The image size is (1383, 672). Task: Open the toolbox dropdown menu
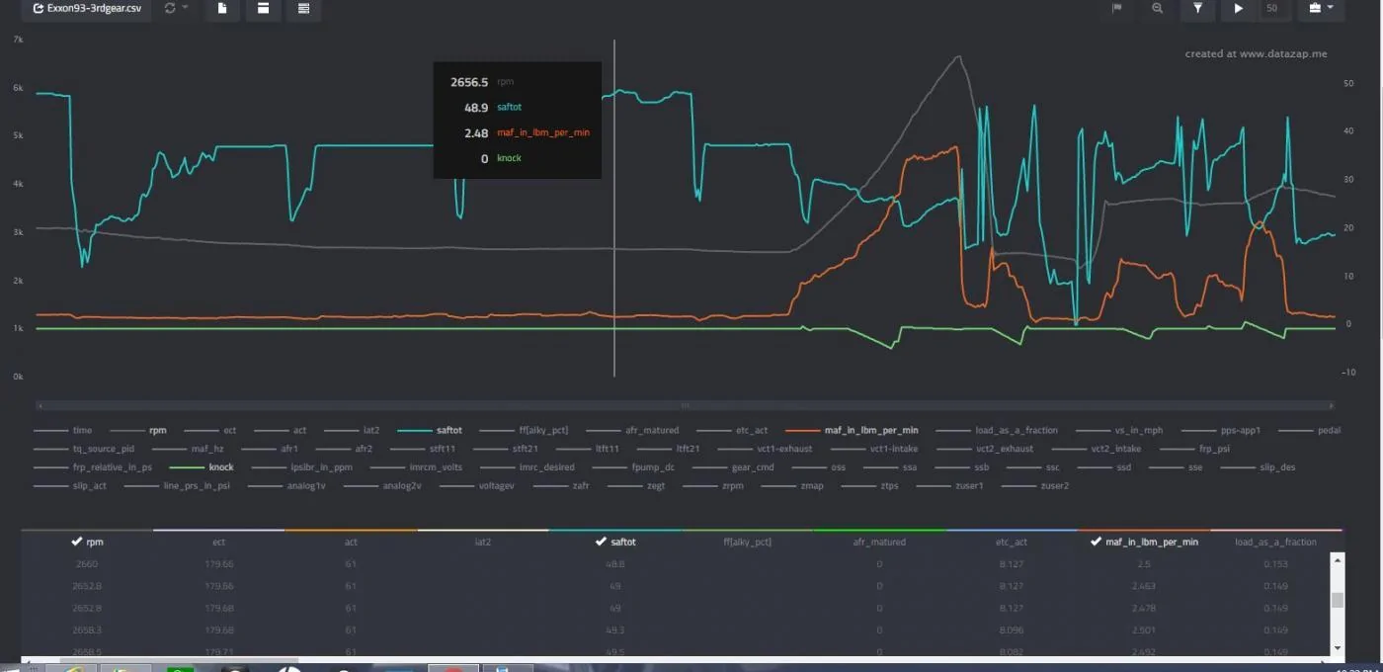click(1322, 8)
